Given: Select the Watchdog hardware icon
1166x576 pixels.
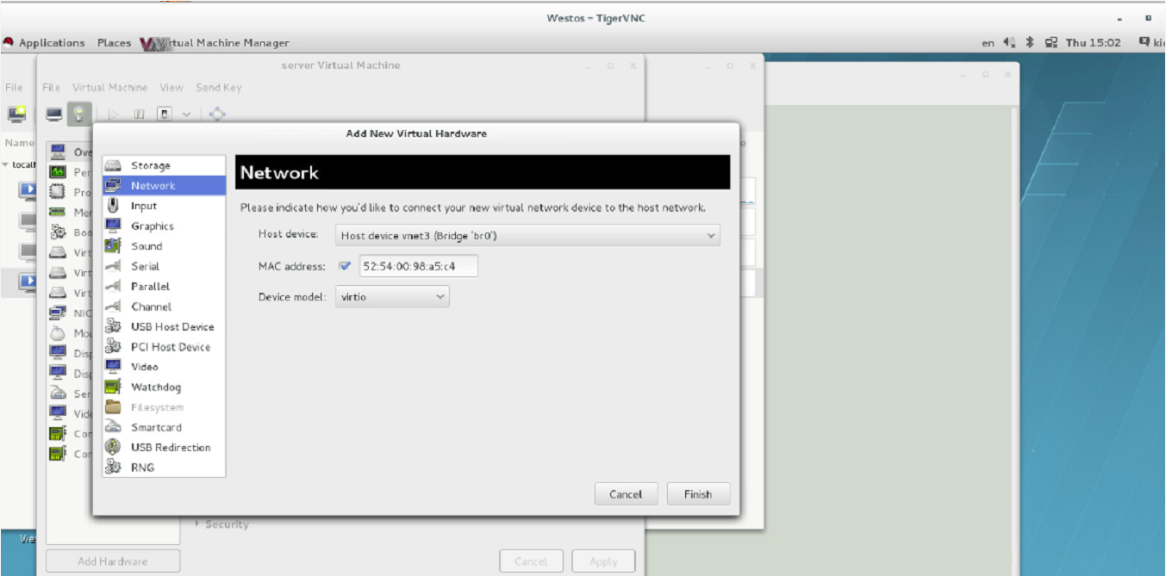Looking at the screenshot, I should click(113, 387).
